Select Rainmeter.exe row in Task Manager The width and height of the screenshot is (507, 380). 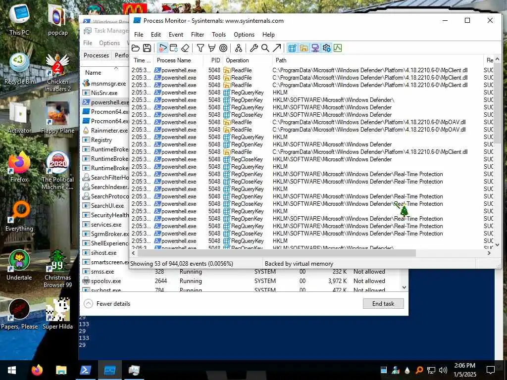105,131
